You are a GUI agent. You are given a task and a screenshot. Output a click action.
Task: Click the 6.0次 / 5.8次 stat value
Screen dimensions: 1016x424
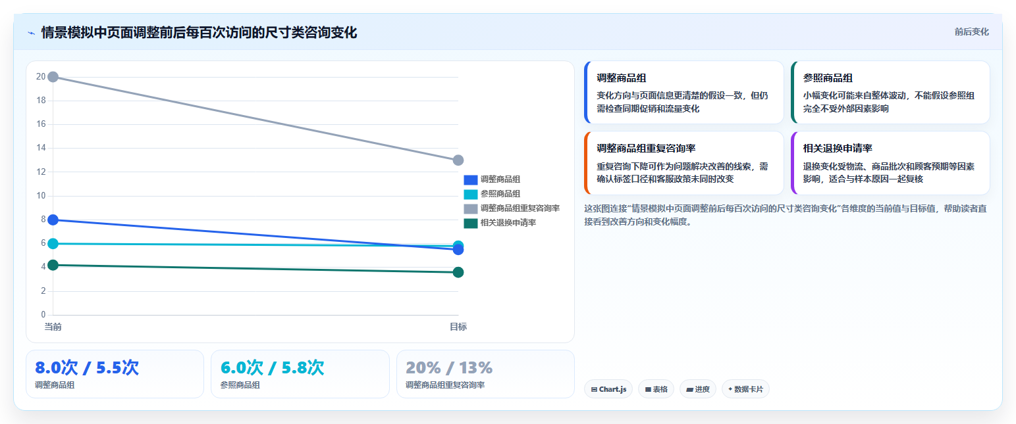[273, 367]
